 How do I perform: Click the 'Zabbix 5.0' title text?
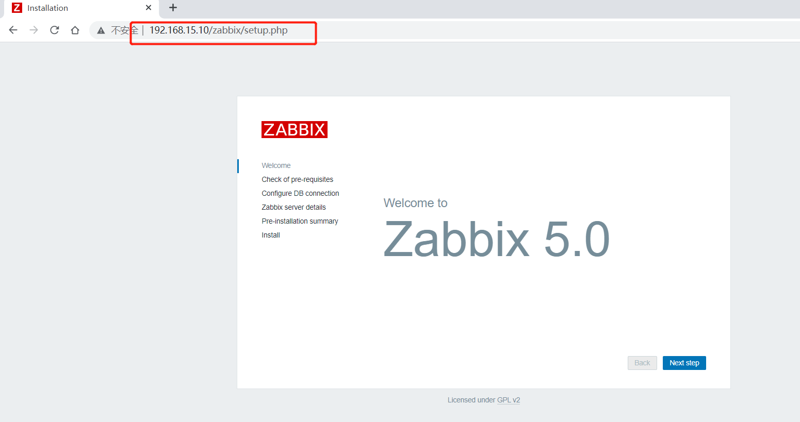(x=497, y=239)
